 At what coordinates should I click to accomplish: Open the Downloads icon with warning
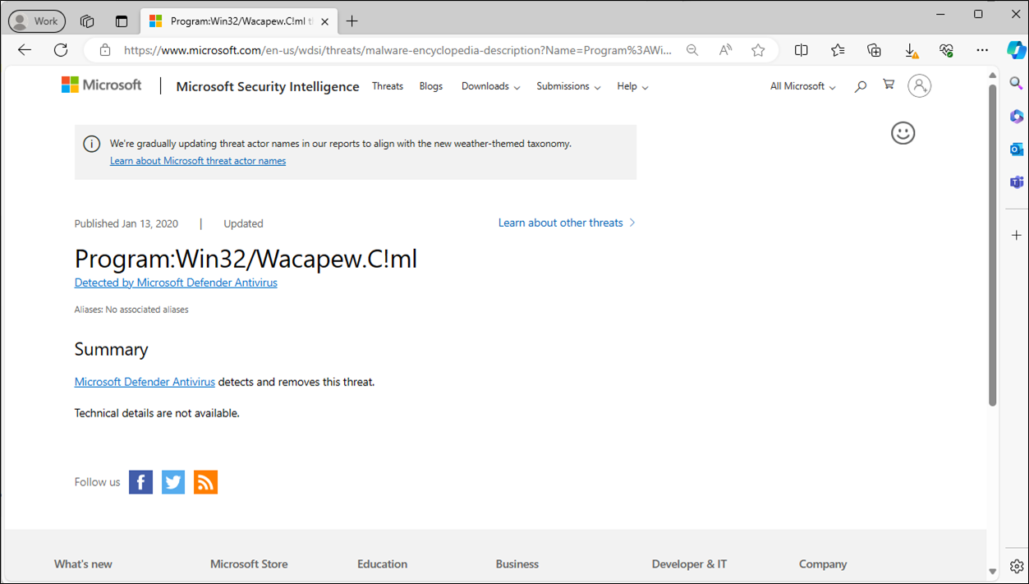click(x=912, y=51)
